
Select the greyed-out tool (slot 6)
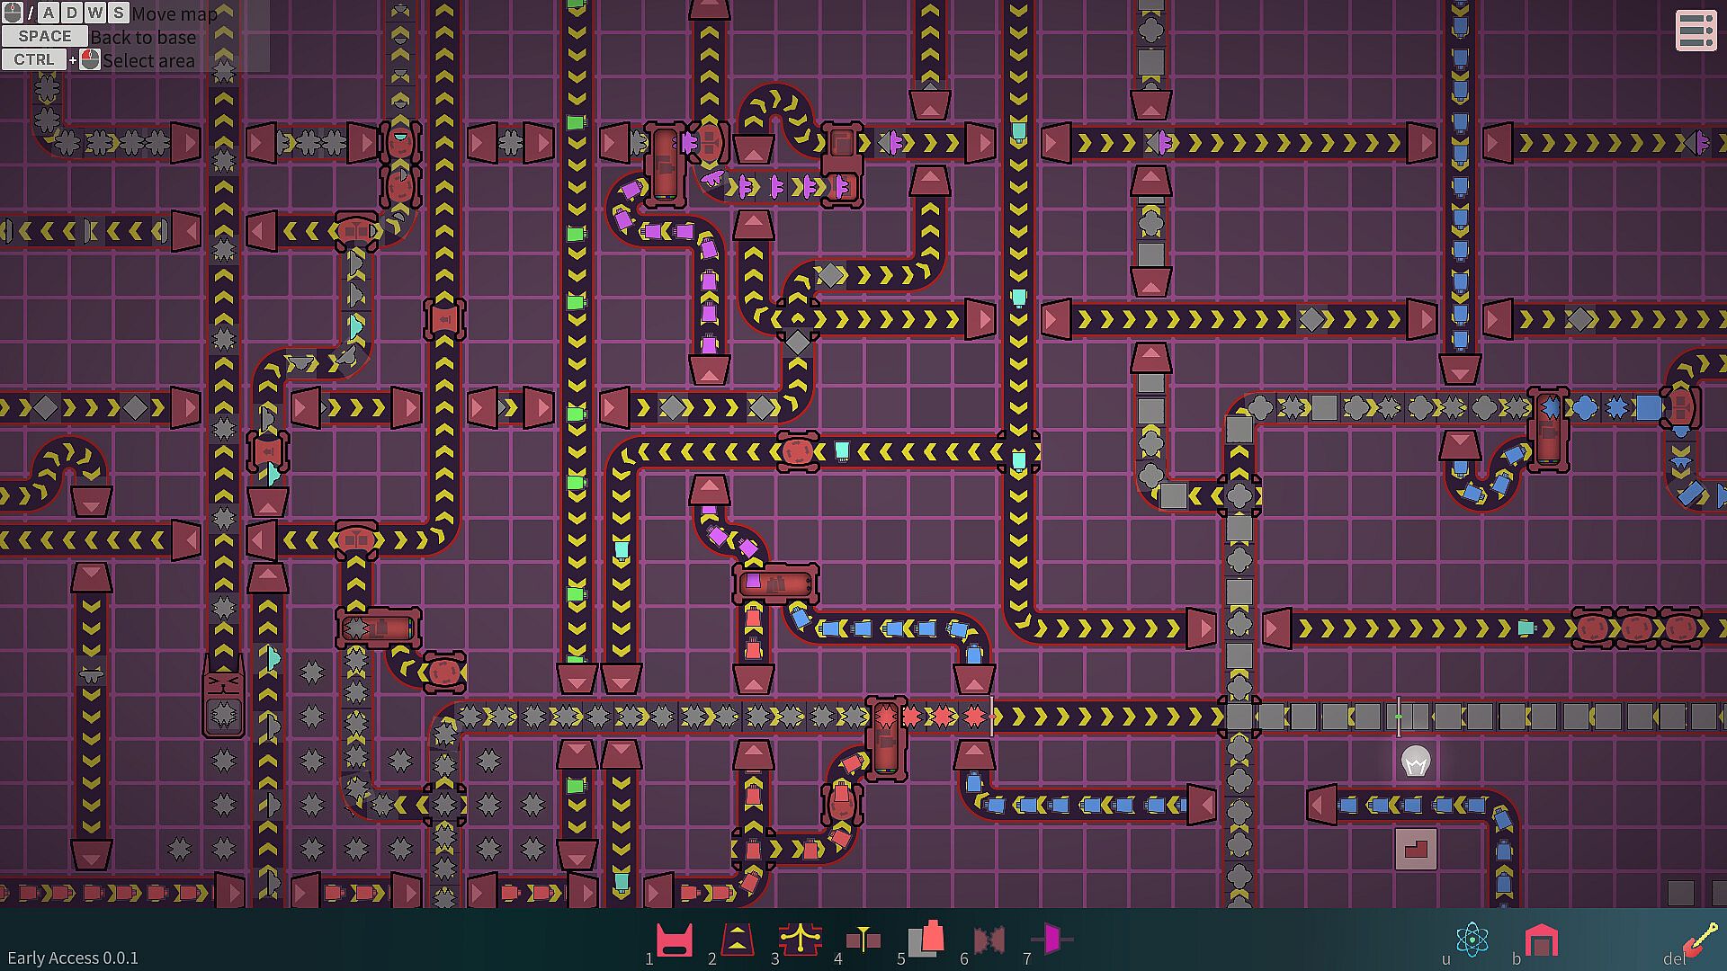[989, 940]
